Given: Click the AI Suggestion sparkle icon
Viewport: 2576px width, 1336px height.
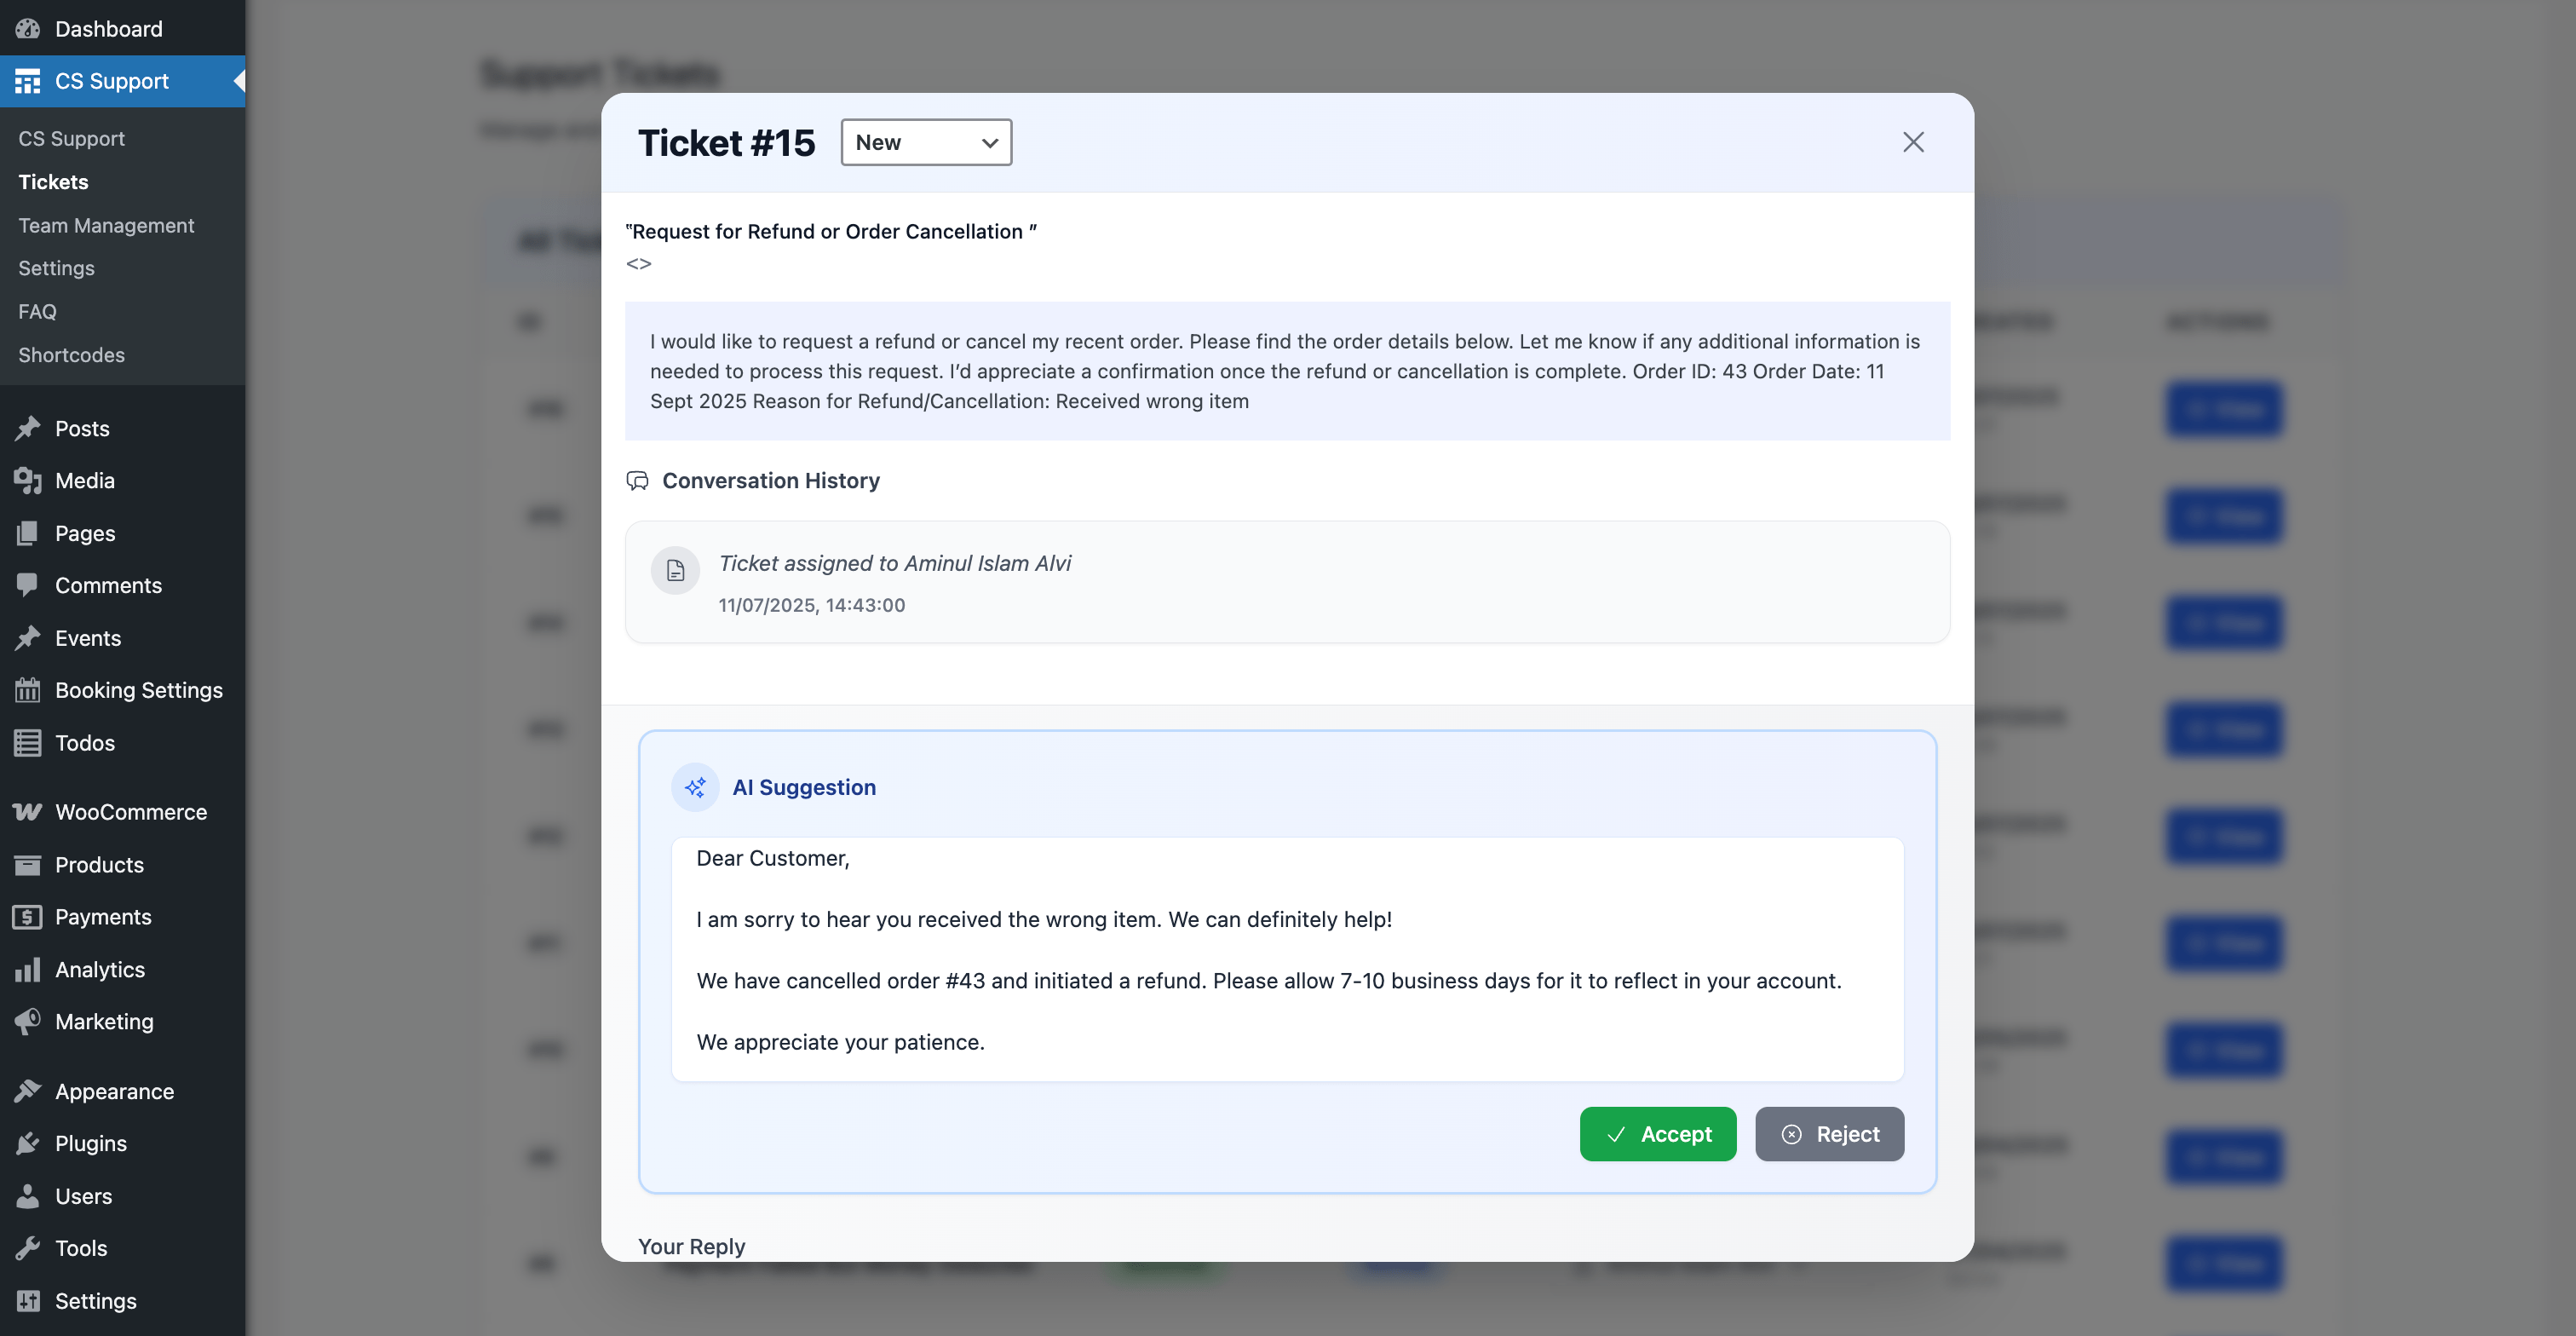Looking at the screenshot, I should tap(695, 787).
